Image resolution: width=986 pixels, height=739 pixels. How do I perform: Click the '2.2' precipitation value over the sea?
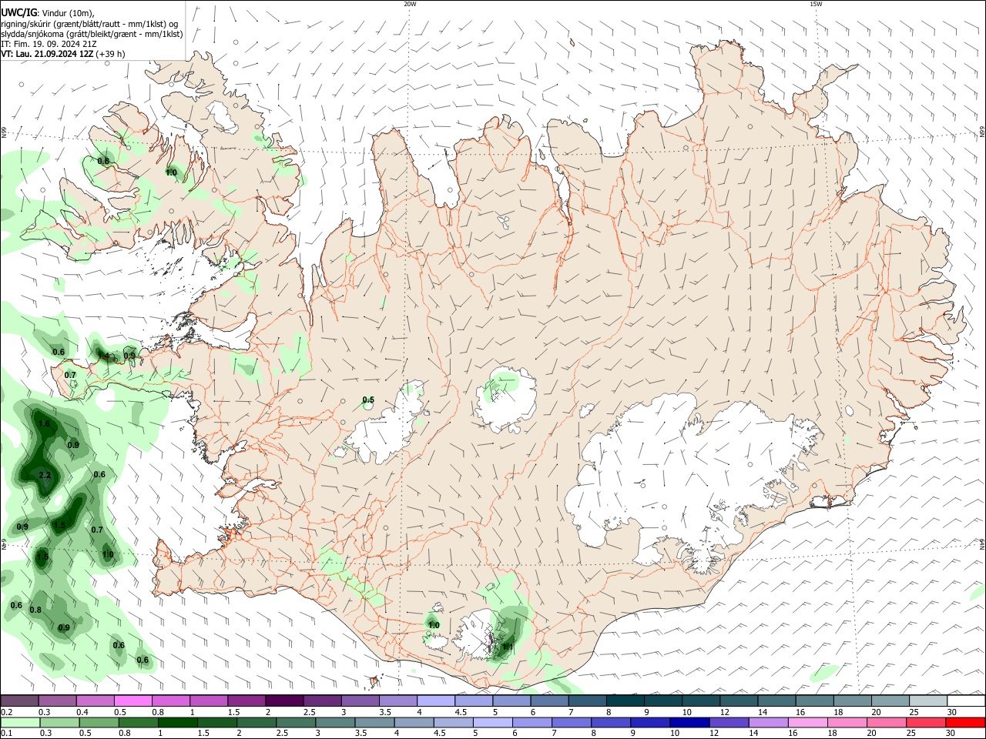click(x=44, y=476)
